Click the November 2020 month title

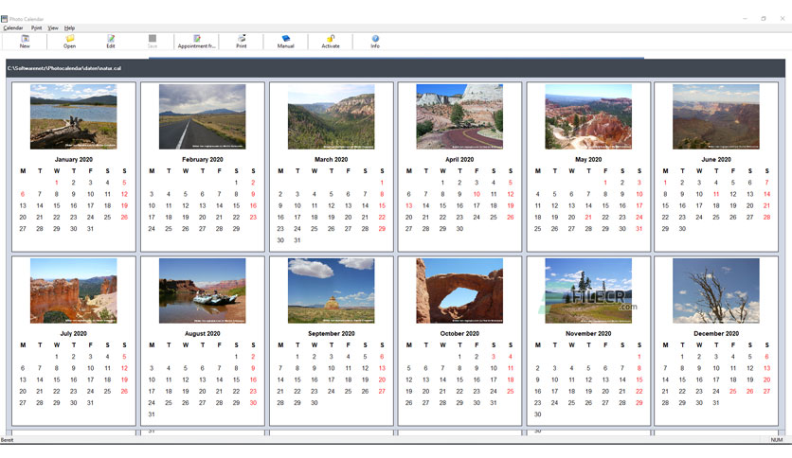[588, 333]
